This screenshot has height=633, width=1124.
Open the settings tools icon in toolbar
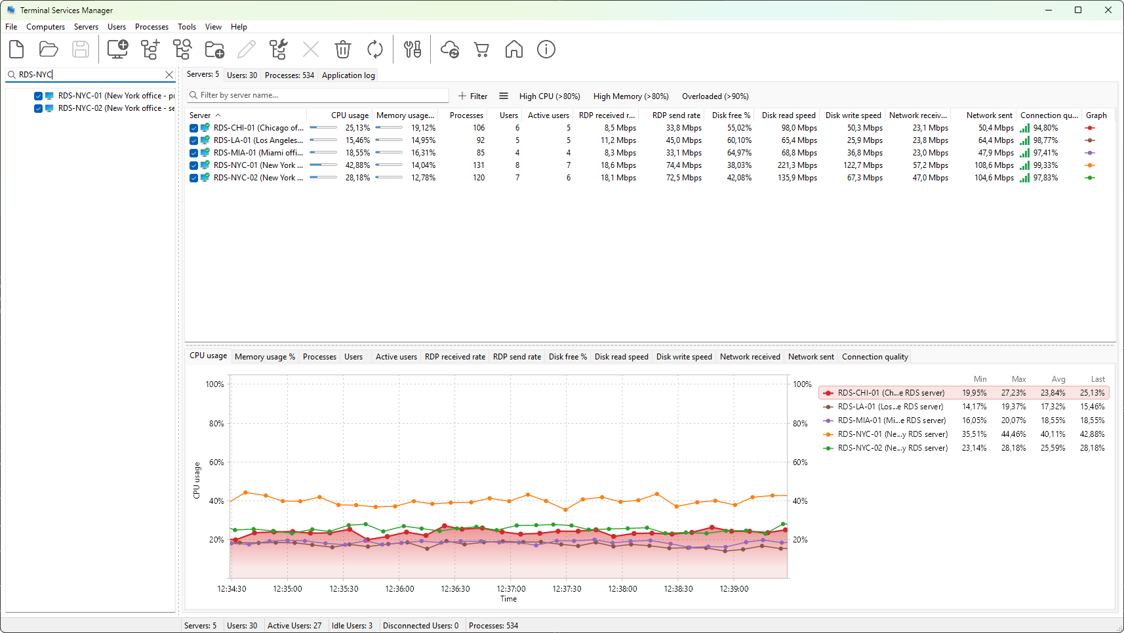[x=412, y=49]
